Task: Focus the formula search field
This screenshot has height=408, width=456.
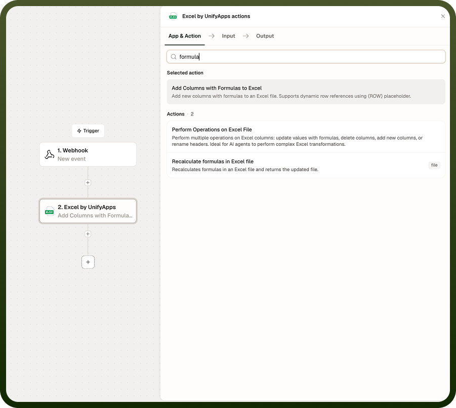Action: (x=306, y=57)
